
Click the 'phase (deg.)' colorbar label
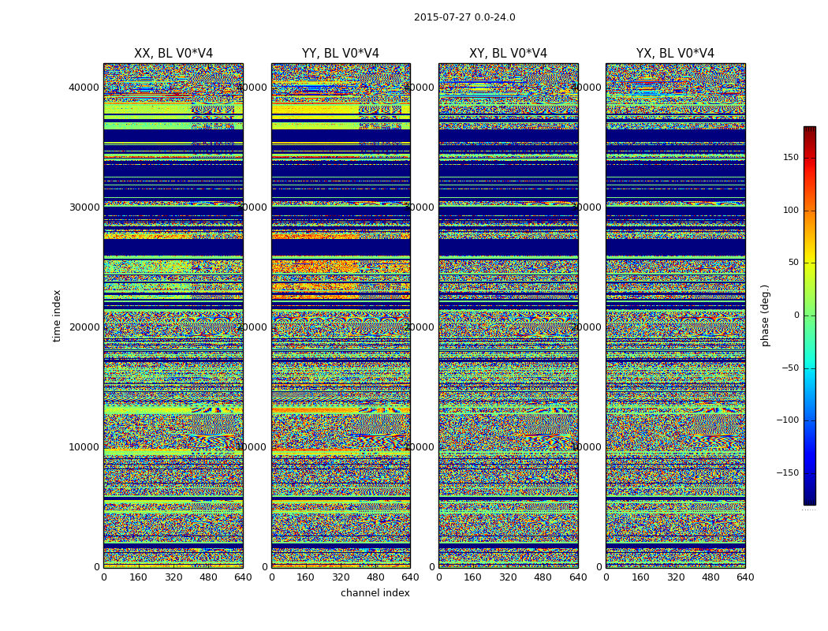coord(765,315)
